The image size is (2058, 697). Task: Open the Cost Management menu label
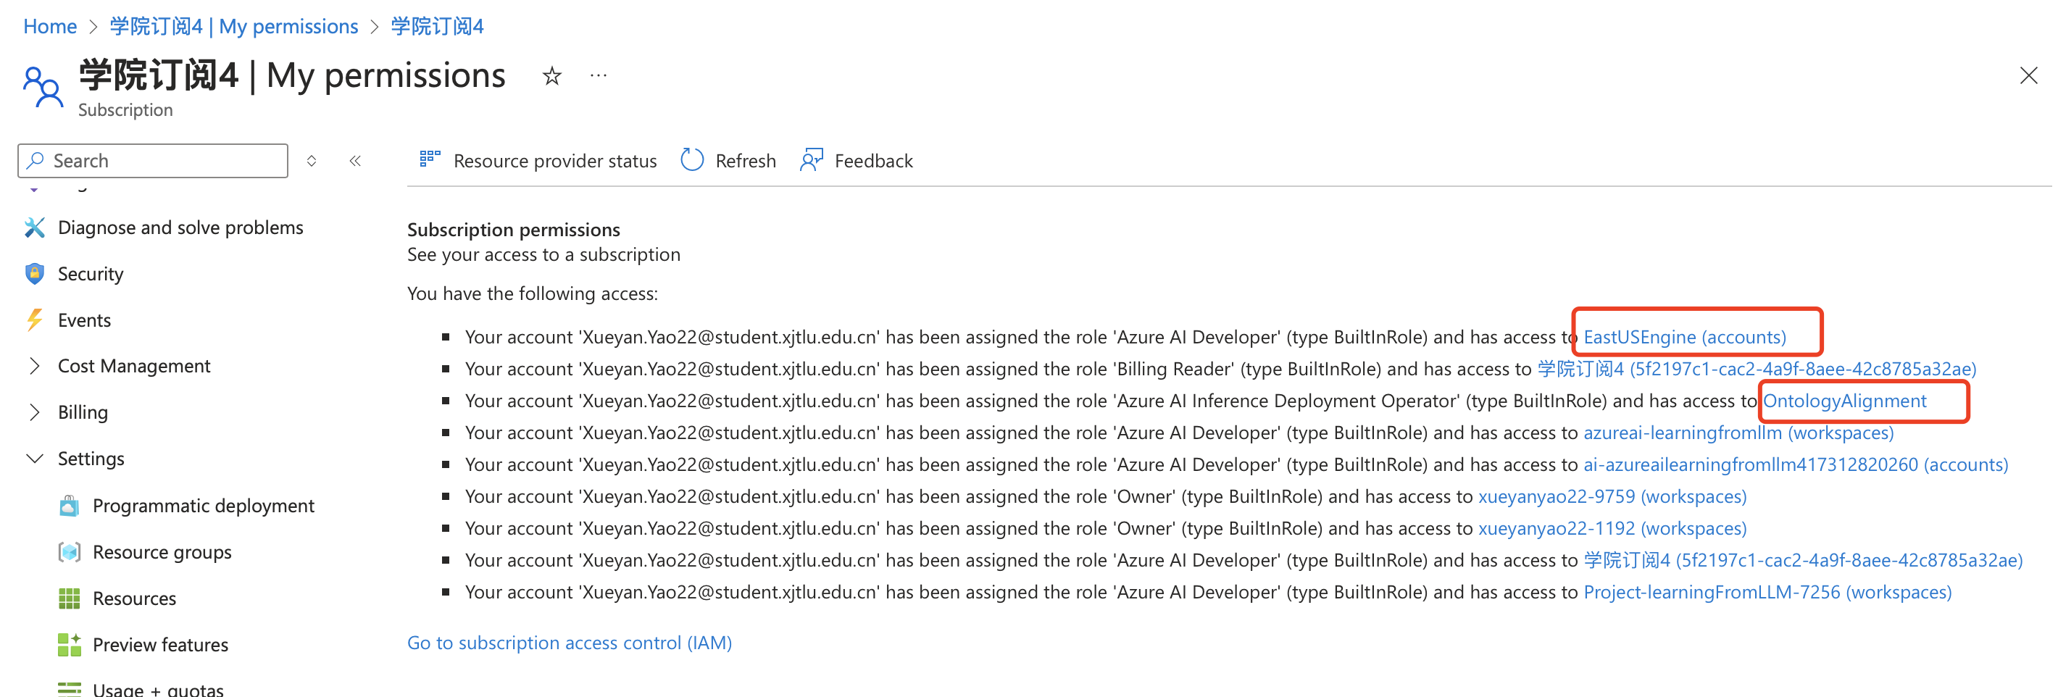134,366
